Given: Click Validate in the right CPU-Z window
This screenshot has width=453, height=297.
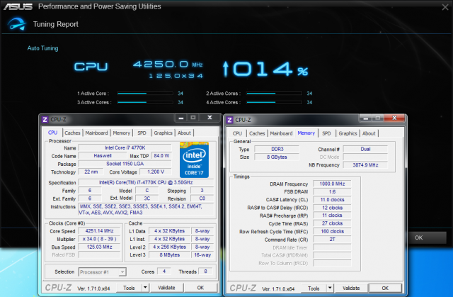Looking at the screenshot, I should coord(351,288).
